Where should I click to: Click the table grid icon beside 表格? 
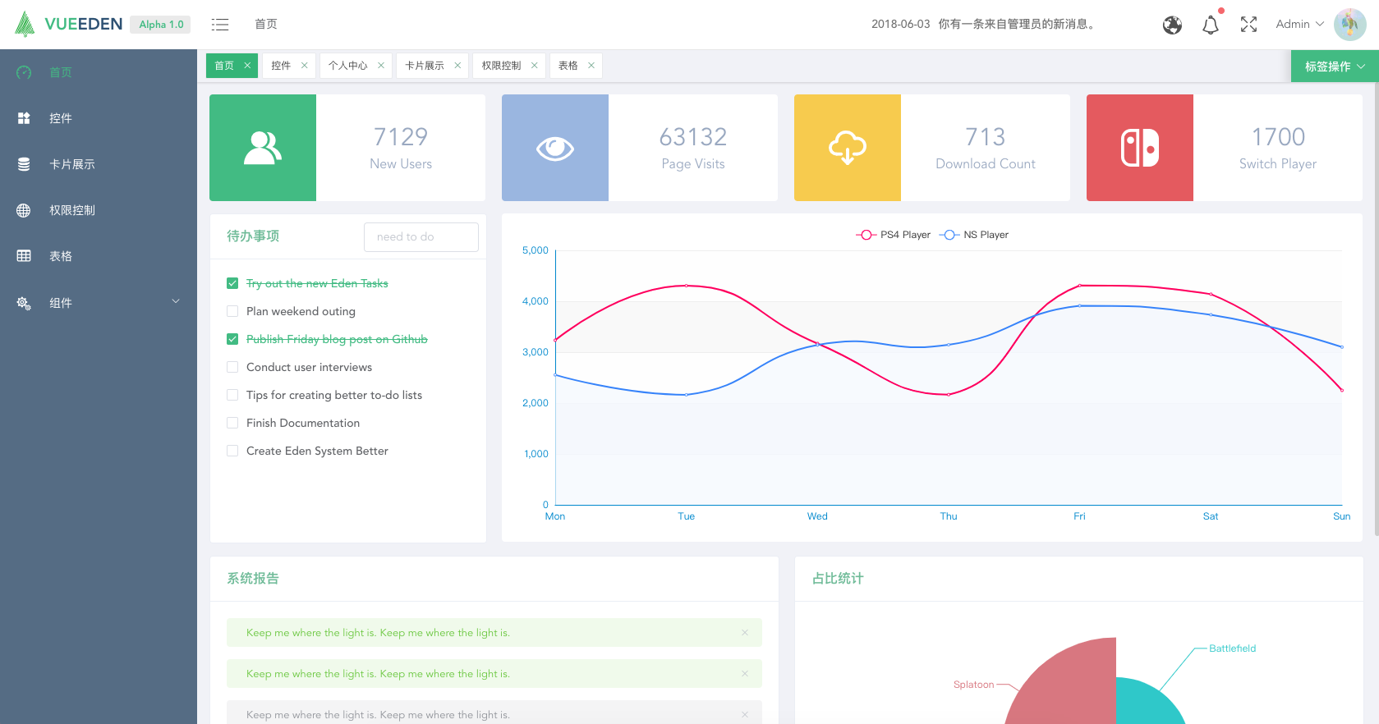tap(24, 256)
